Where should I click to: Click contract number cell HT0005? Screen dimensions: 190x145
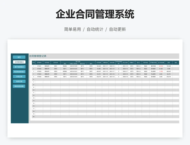(39, 77)
